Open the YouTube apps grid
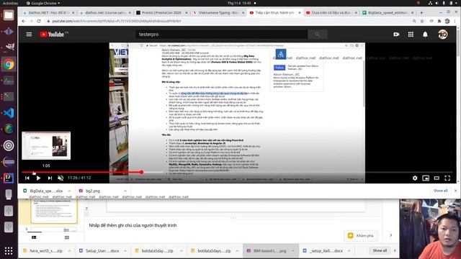Image resolution: width=461 pixels, height=259 pixels. pyautogui.click(x=411, y=35)
